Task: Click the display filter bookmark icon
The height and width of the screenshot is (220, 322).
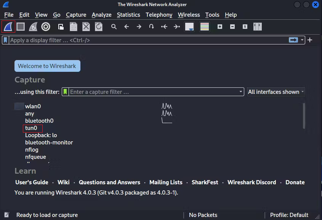Action: pos(5,40)
